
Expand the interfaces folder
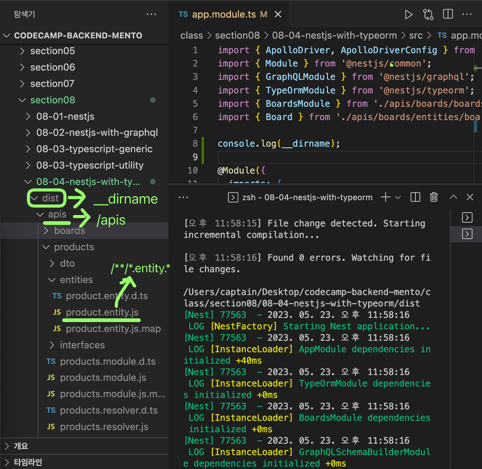click(x=84, y=345)
